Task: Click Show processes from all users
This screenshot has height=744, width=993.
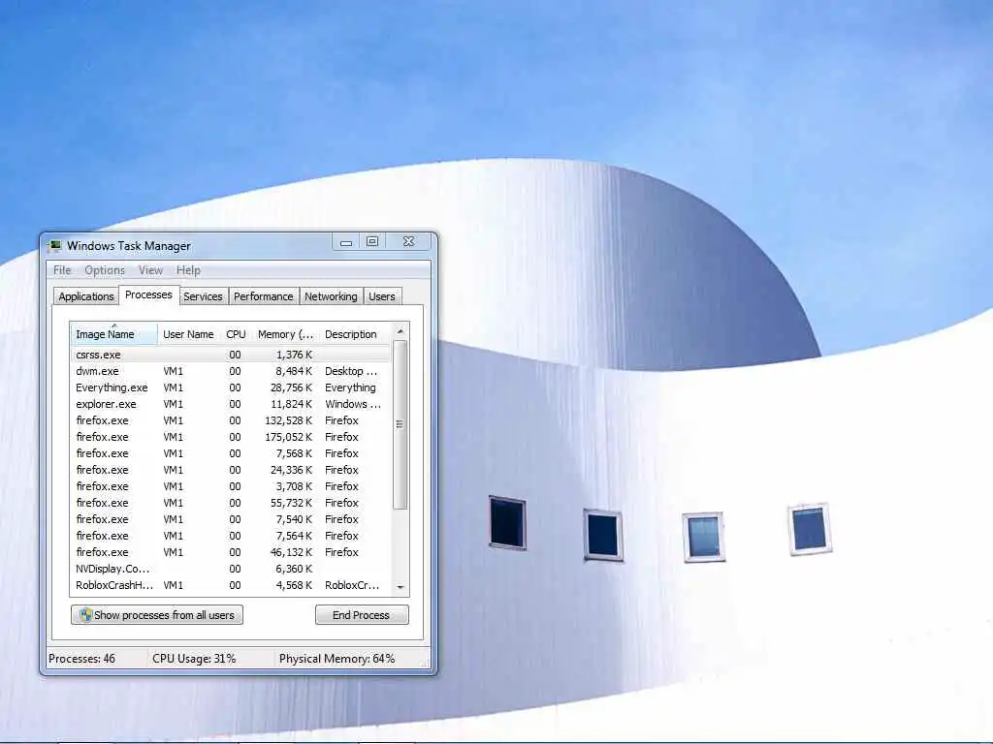Action: [157, 615]
